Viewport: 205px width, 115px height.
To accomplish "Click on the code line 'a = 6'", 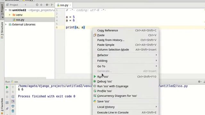I will 70,20.
